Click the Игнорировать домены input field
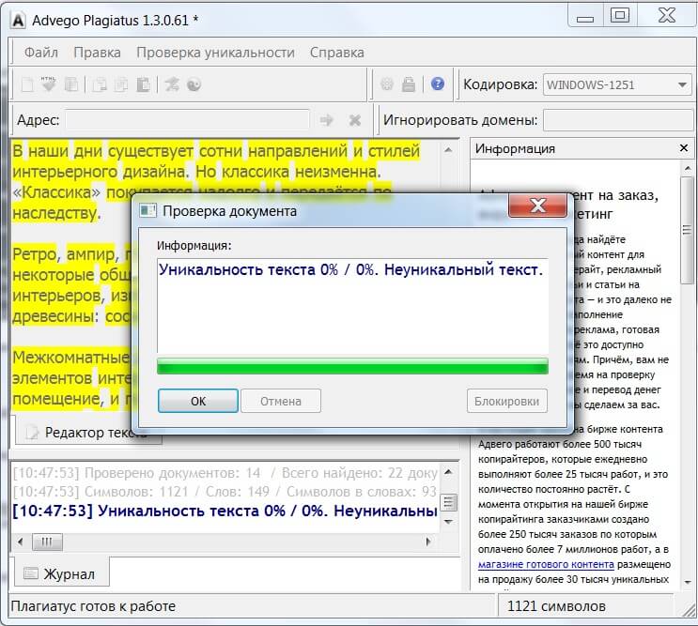 (618, 120)
